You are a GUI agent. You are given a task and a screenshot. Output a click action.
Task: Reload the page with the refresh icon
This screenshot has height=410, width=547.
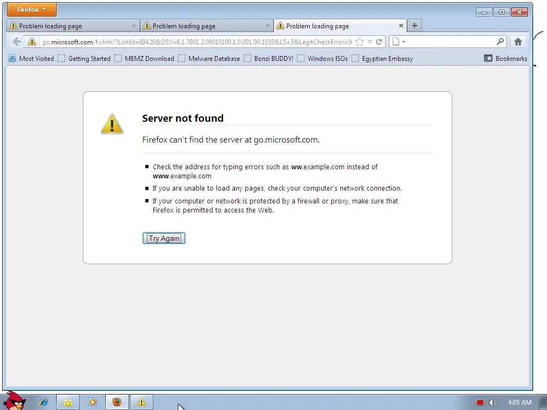point(379,42)
